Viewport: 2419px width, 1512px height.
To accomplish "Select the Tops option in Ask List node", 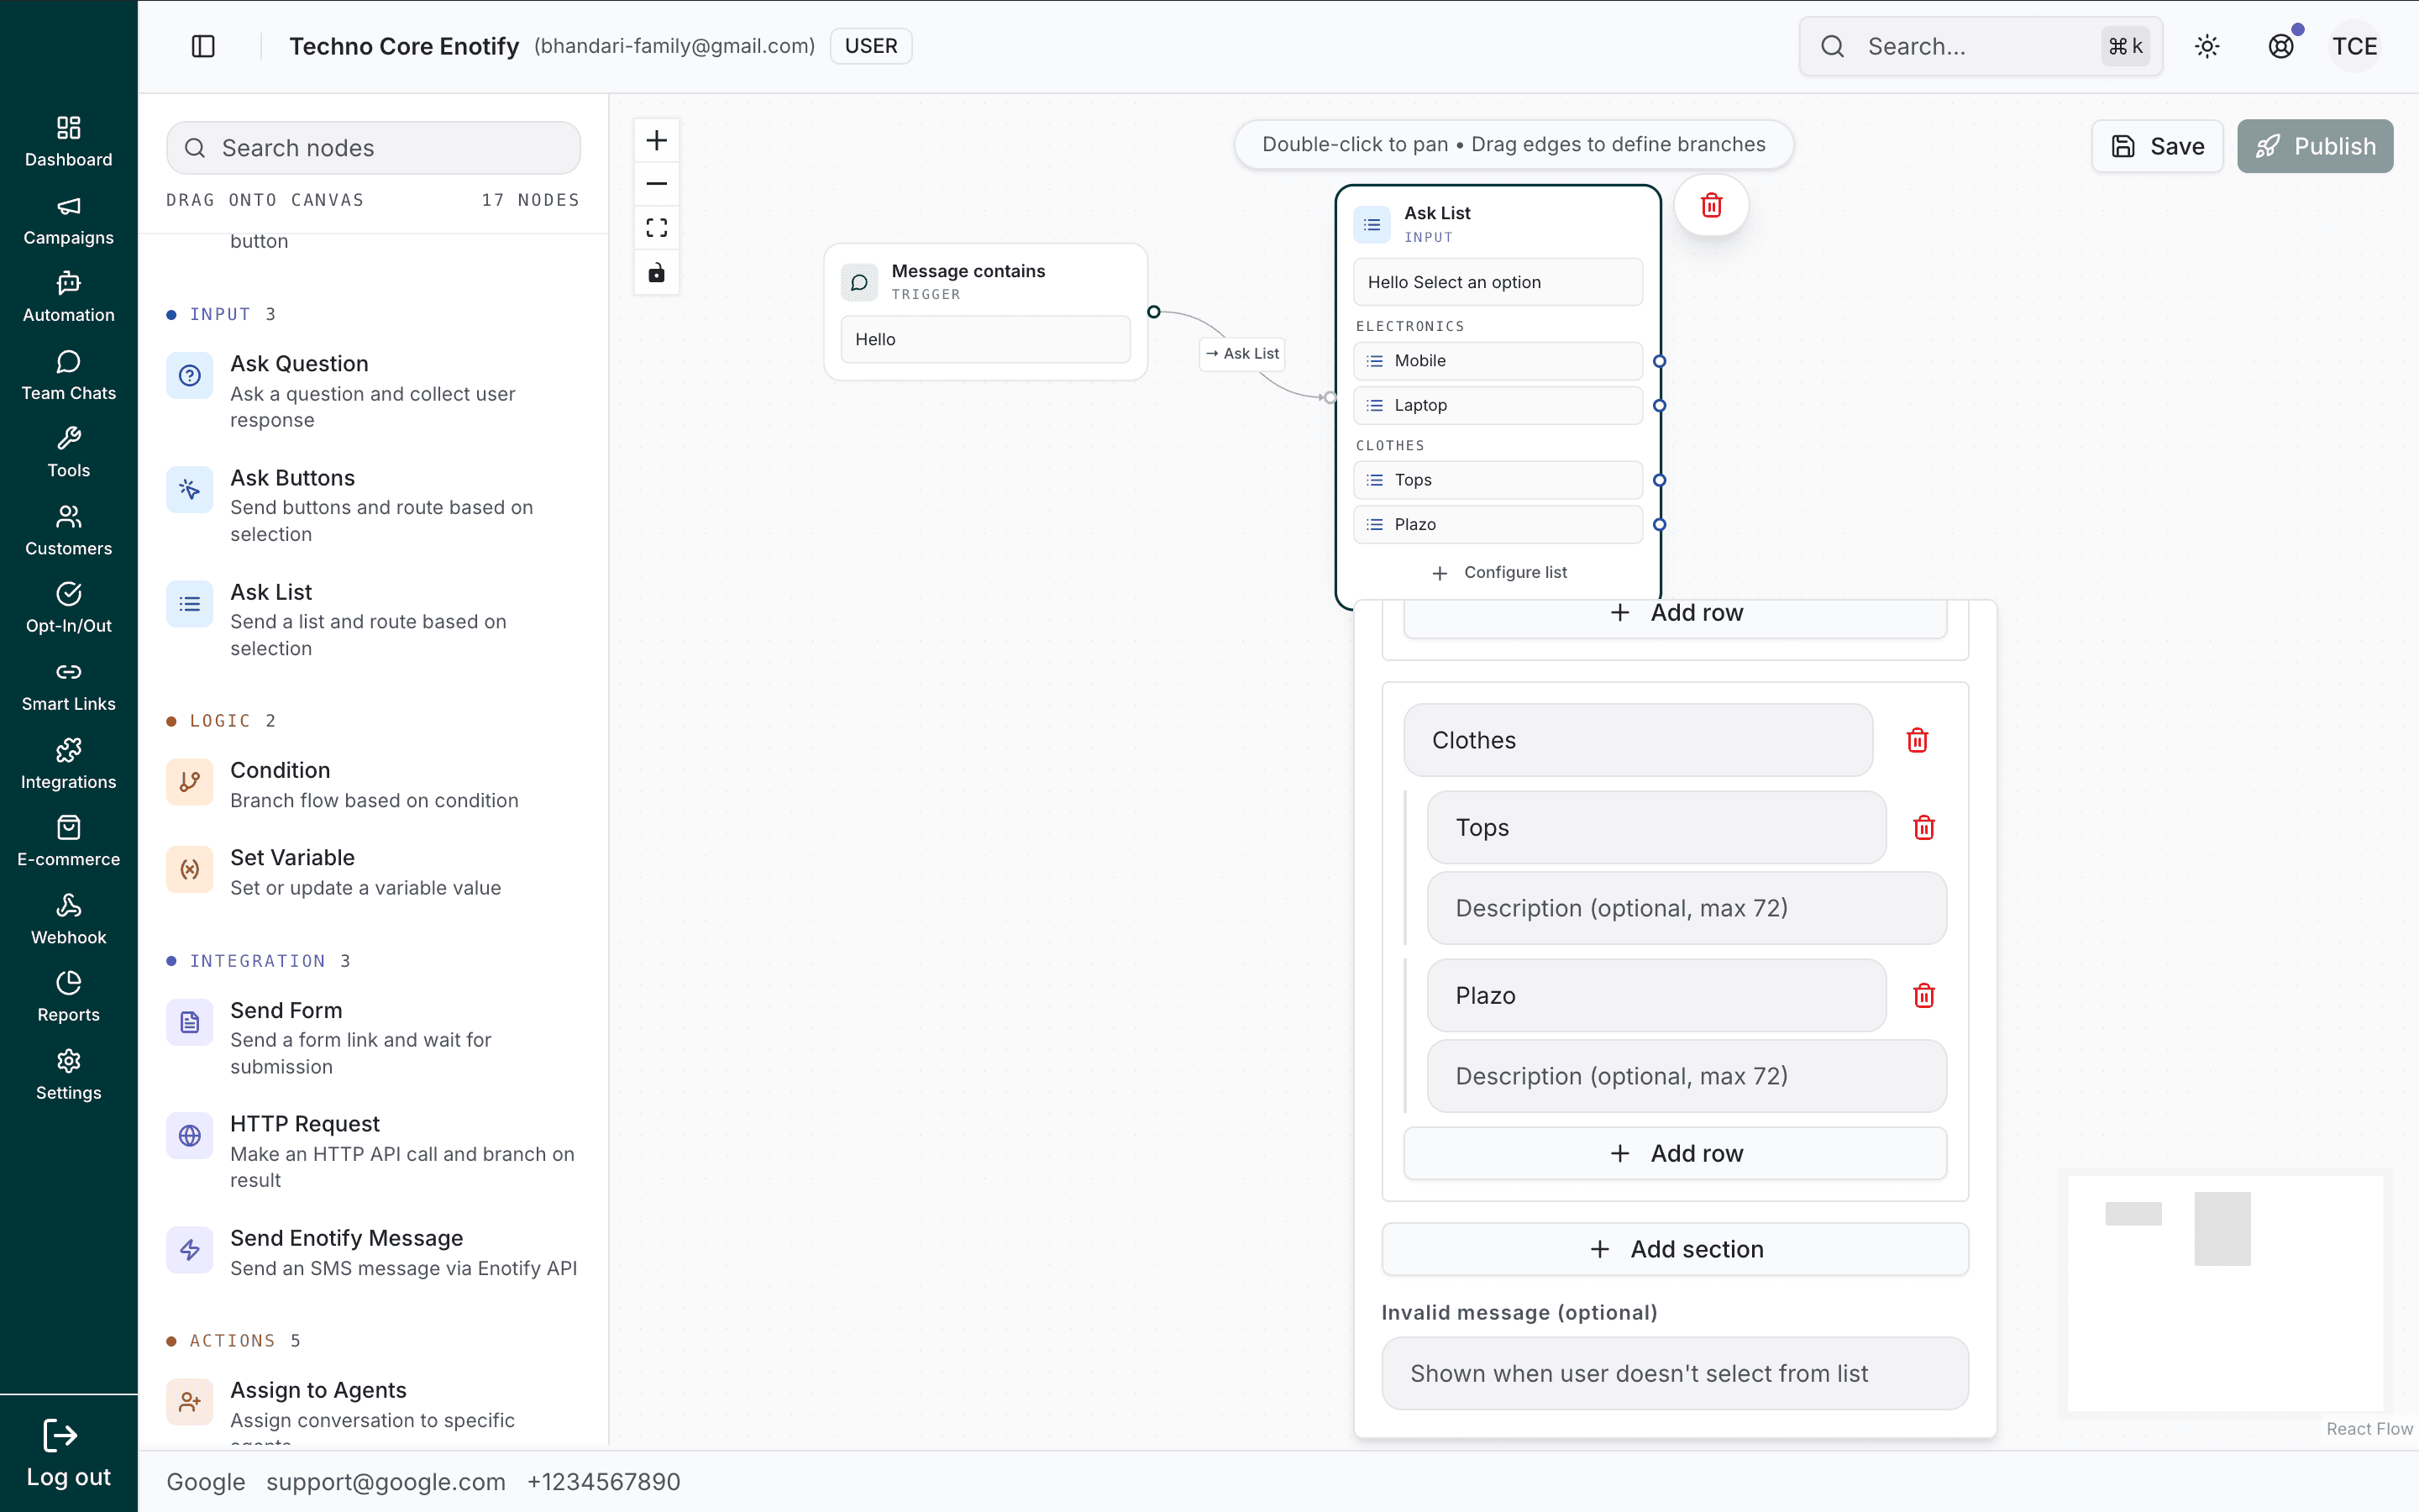I will tap(1498, 480).
